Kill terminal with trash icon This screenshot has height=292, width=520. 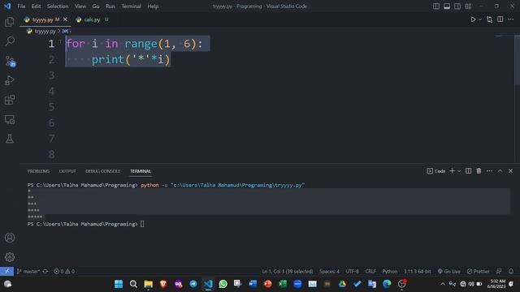coord(479,171)
